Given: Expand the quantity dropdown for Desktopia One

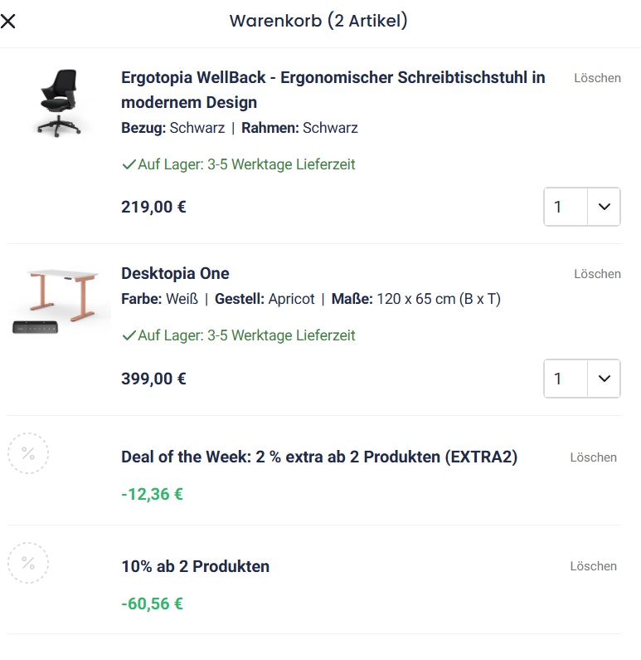Looking at the screenshot, I should click(x=581, y=379).
